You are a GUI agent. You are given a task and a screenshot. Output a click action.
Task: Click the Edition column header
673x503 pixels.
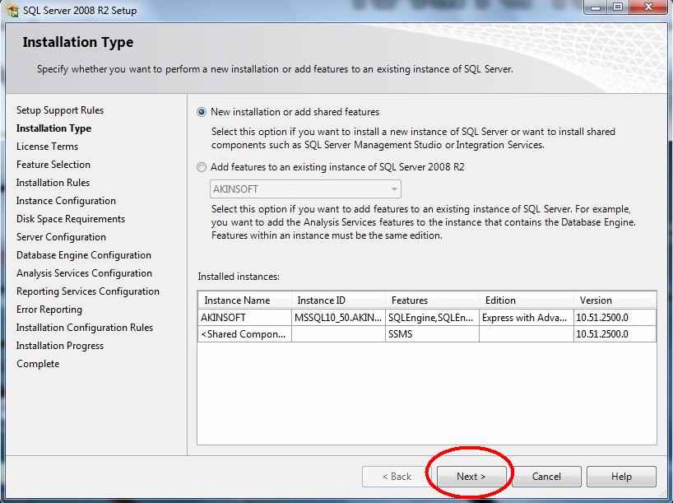527,300
